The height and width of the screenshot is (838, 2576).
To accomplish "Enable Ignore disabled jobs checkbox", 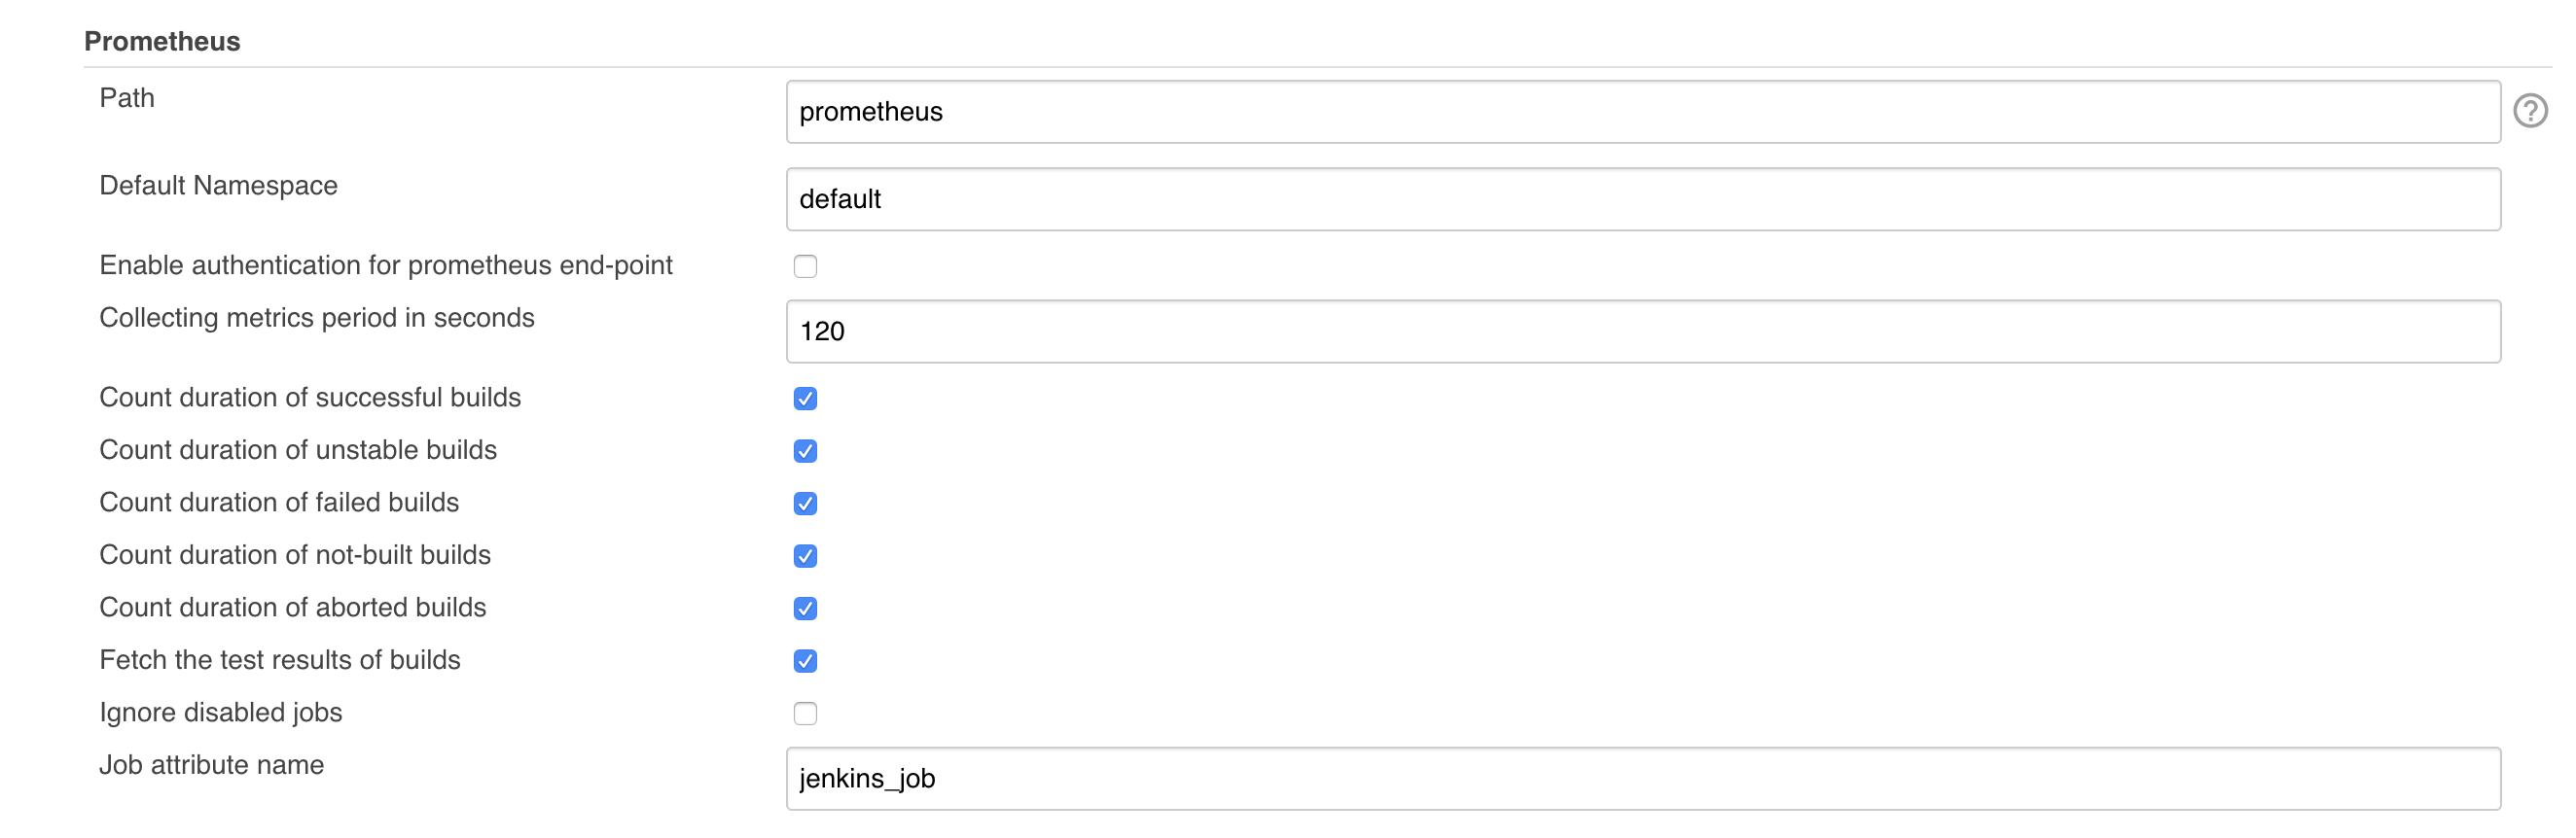I will (805, 714).
